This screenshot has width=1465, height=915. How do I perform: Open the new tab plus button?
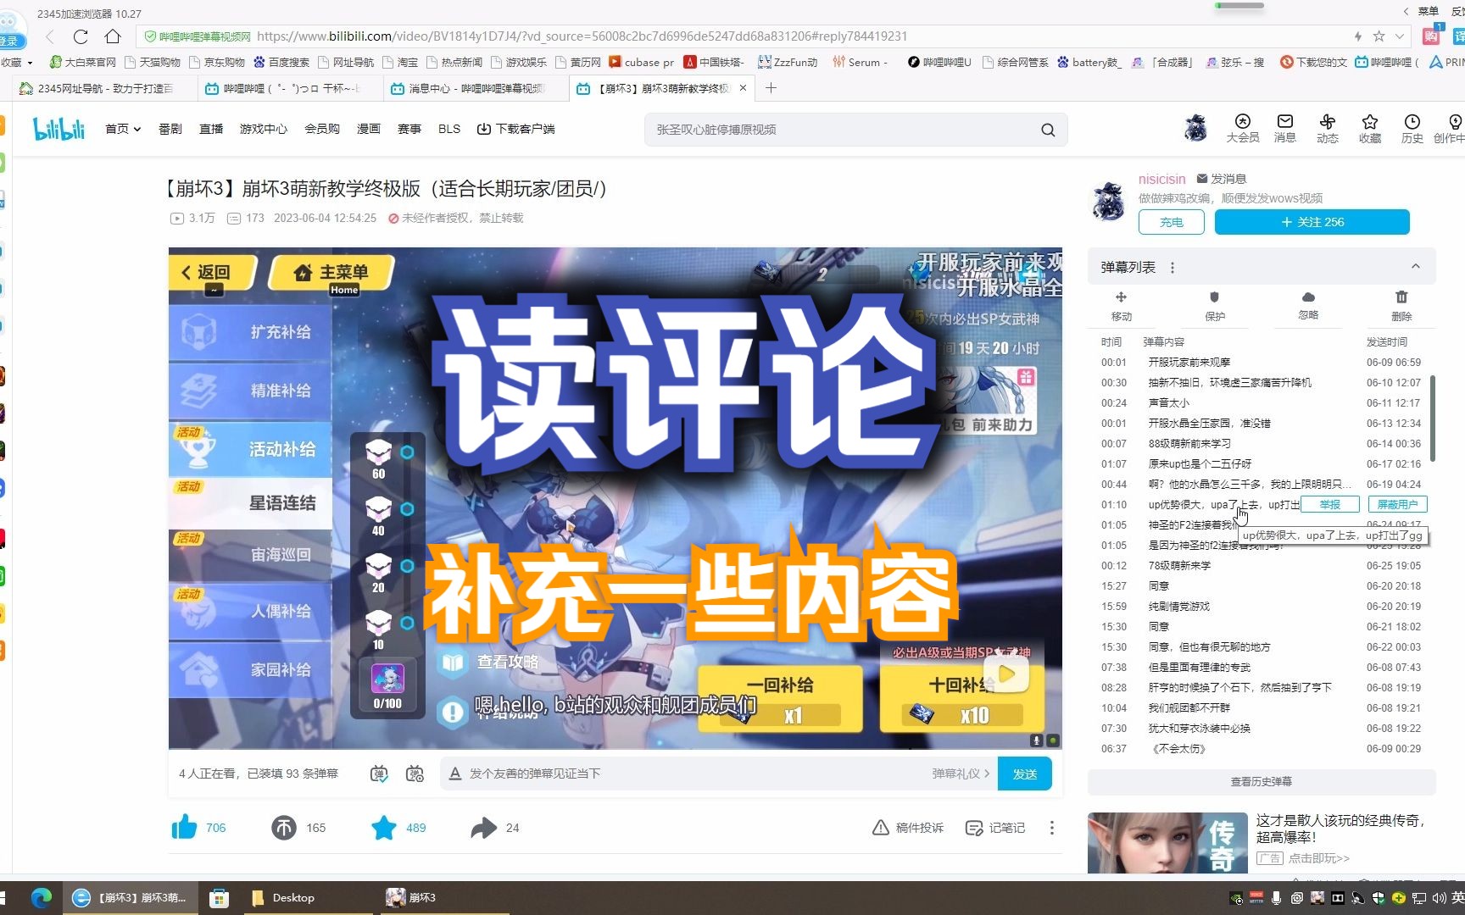(x=771, y=88)
